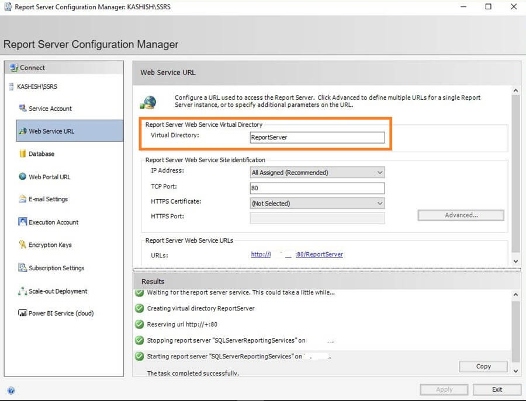Open Encryption Keys page
Viewport: 526px width, 401px height.
(x=50, y=245)
